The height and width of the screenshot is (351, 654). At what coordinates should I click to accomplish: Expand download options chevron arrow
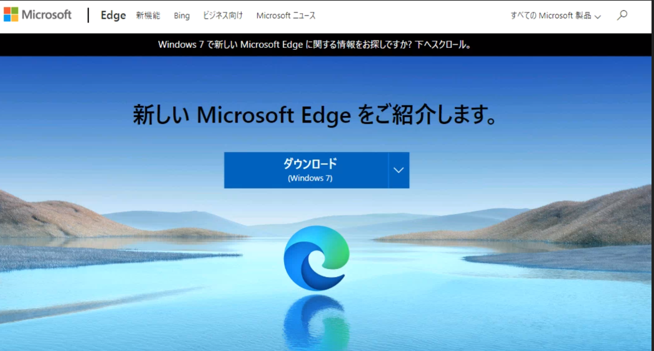pyautogui.click(x=399, y=170)
